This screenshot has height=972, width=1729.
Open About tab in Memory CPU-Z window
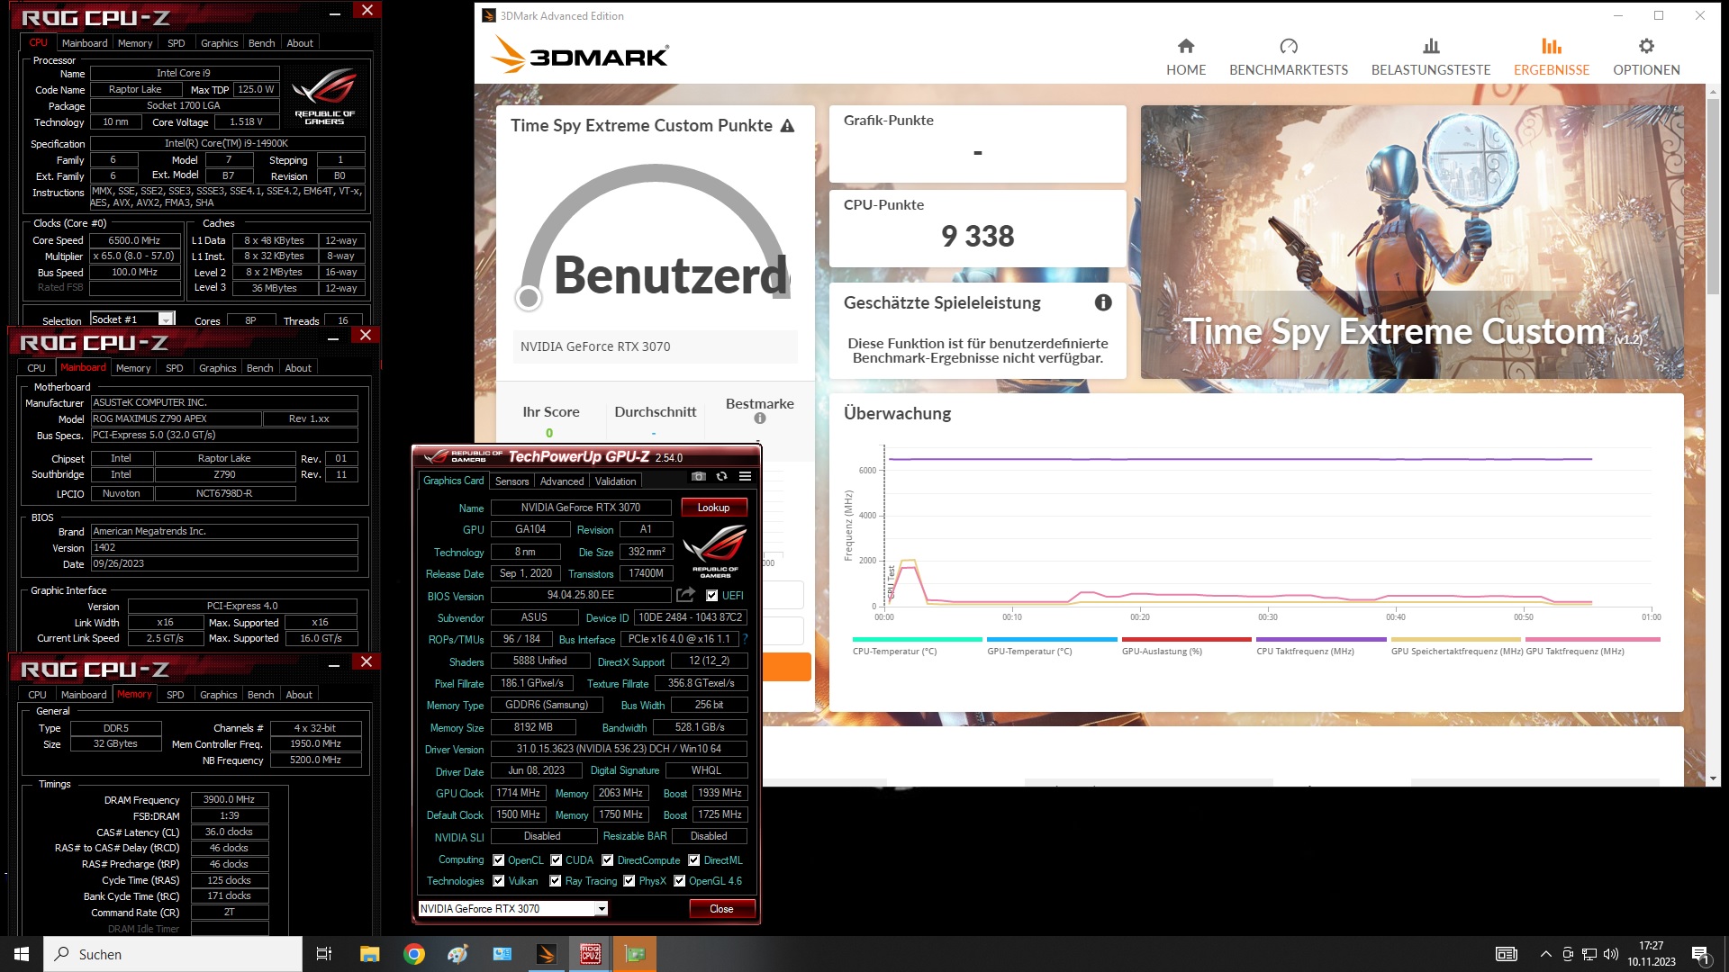[x=298, y=695]
